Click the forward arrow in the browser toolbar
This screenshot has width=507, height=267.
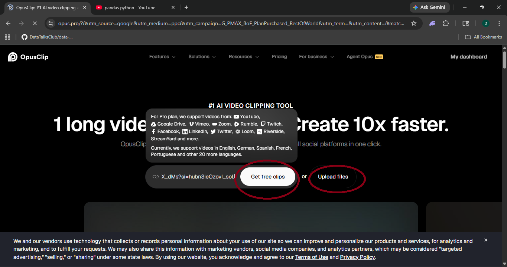pyautogui.click(x=22, y=23)
